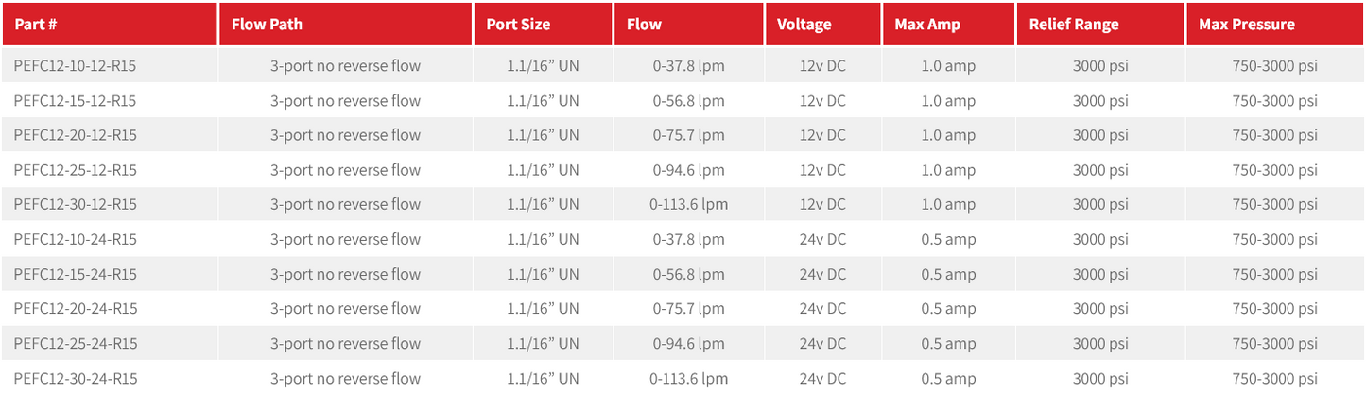Select the Port Size column header
Image resolution: width=1366 pixels, height=395 pixels.
518,24
